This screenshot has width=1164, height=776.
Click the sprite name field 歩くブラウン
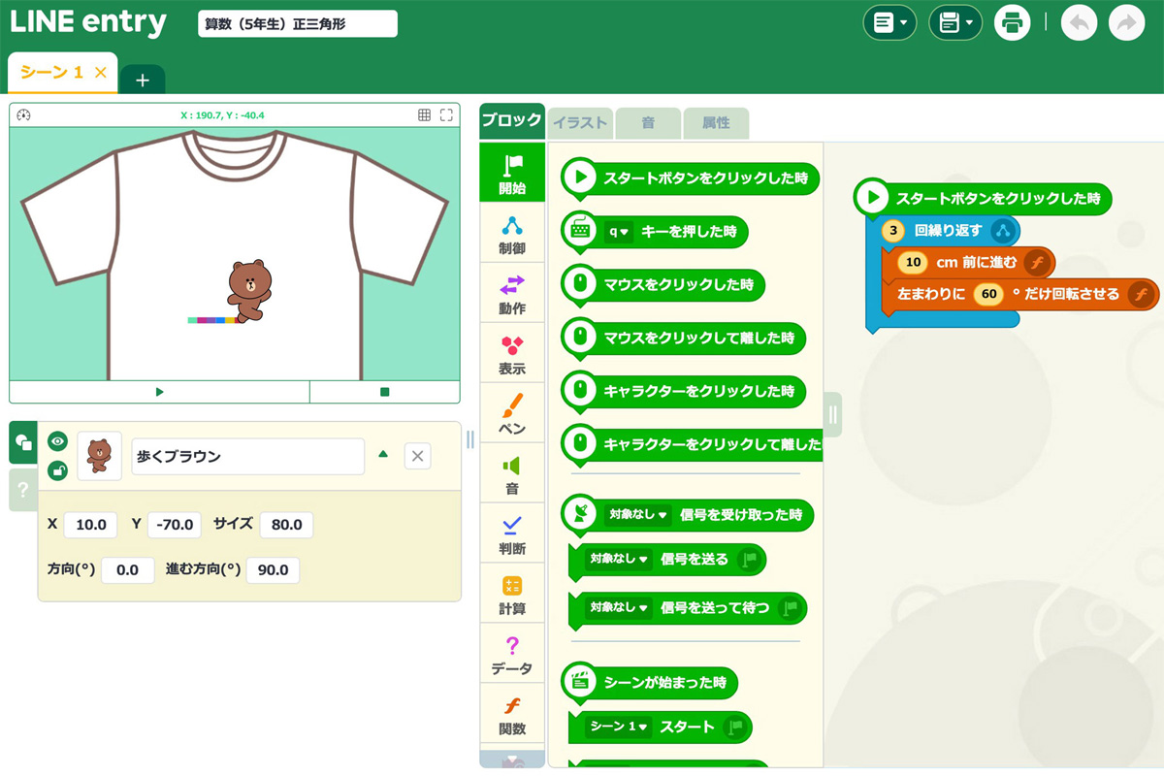[247, 456]
